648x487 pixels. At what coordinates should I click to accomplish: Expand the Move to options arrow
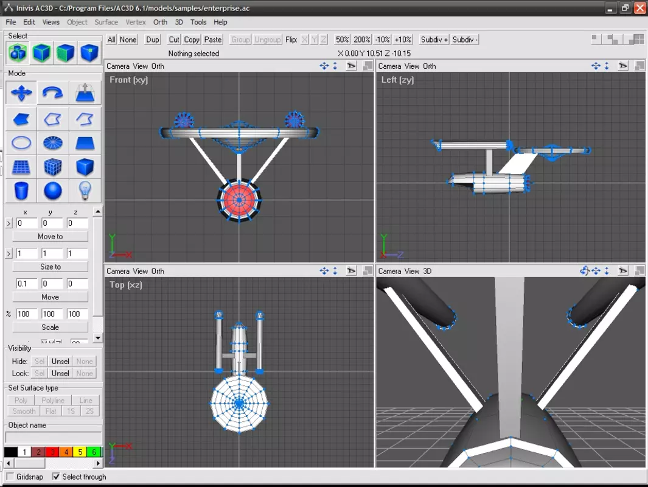(x=9, y=223)
